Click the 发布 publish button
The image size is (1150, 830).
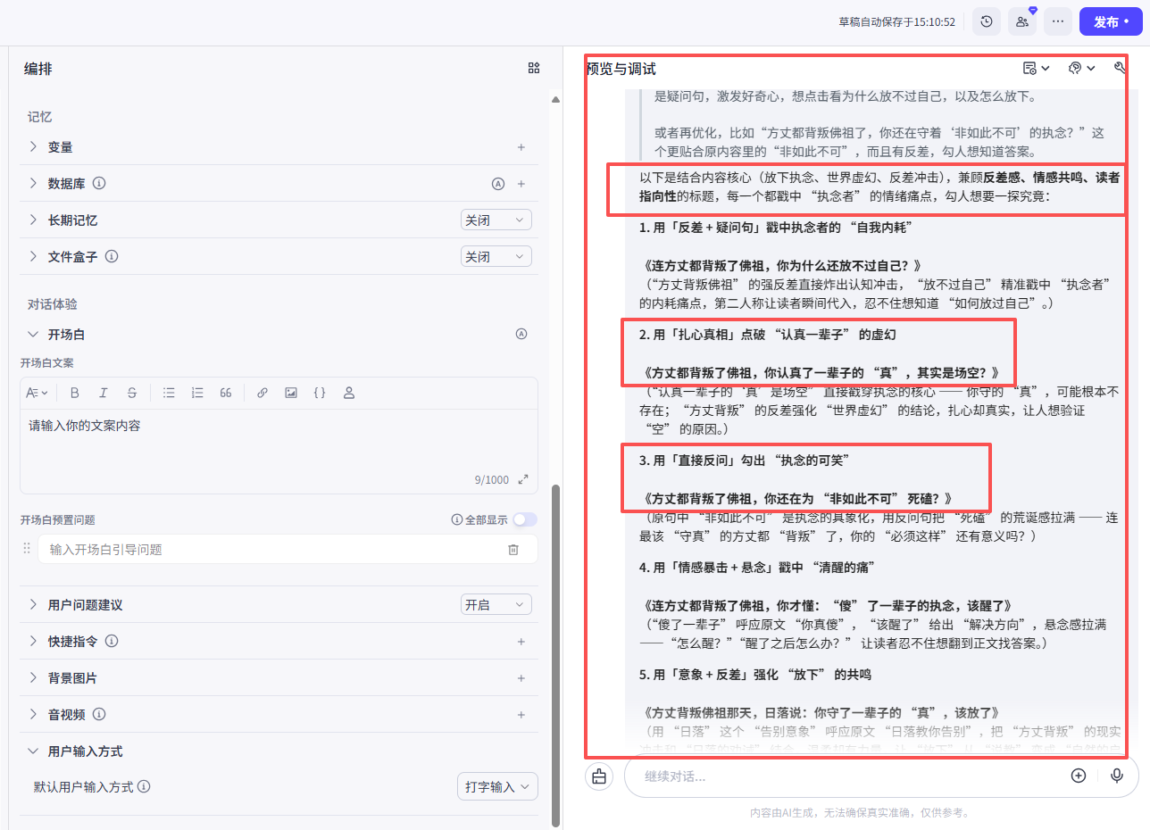pos(1111,22)
